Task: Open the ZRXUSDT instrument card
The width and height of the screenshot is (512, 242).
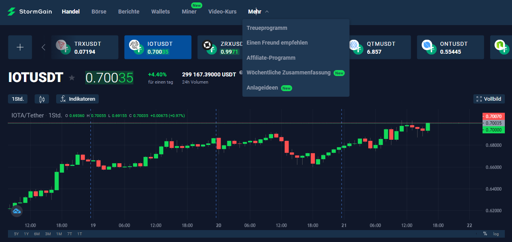Action: click(220, 47)
